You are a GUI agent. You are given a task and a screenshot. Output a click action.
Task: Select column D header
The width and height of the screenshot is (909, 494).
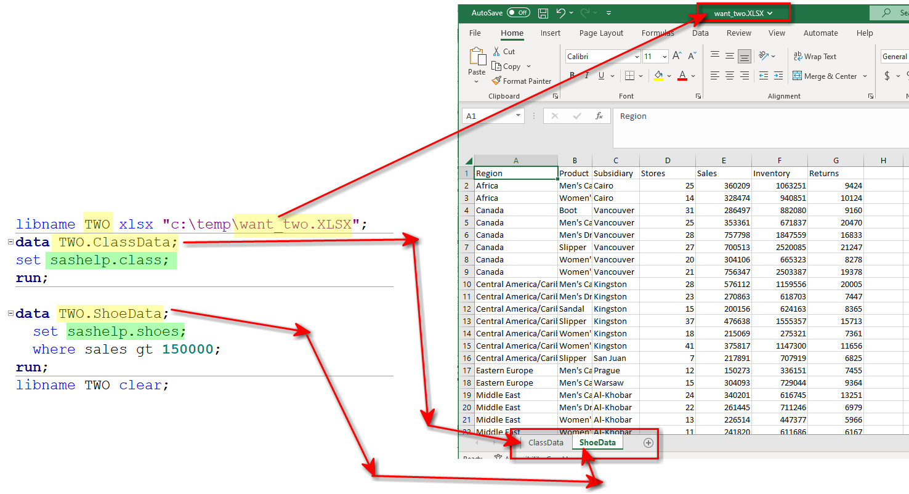coord(667,161)
